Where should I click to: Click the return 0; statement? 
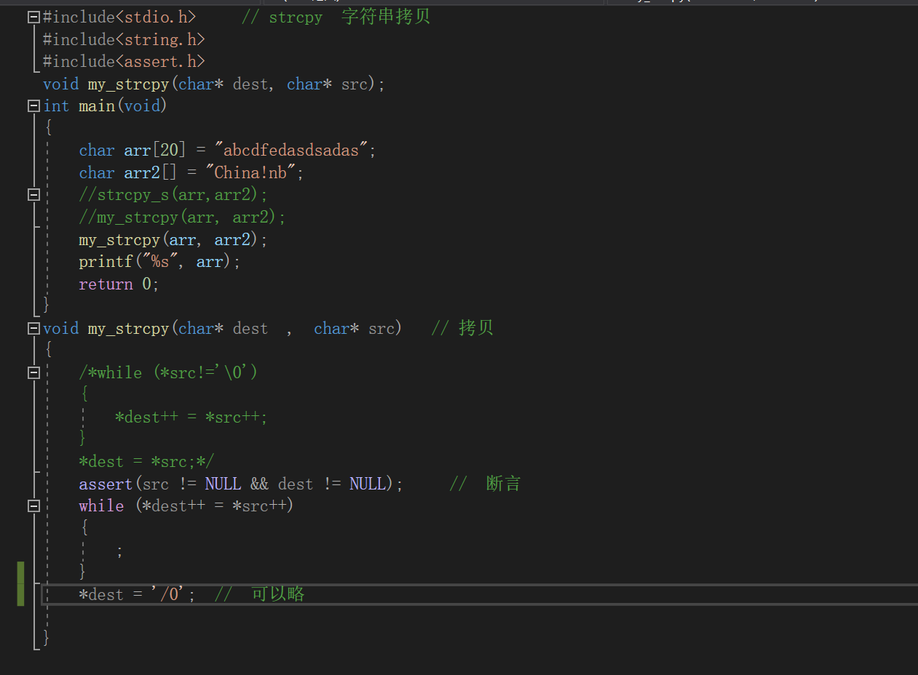119,284
